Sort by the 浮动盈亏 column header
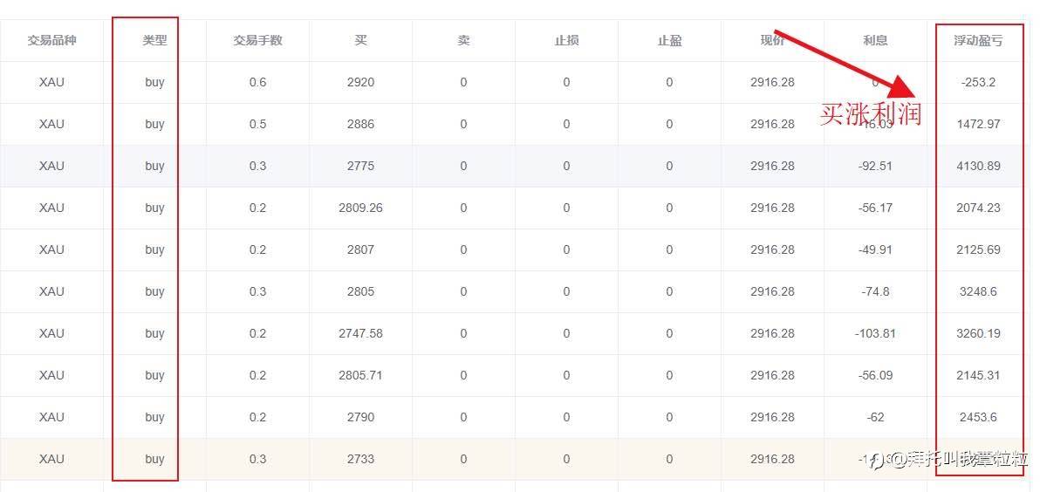Viewport: 1040px width, 492px height. pos(978,40)
